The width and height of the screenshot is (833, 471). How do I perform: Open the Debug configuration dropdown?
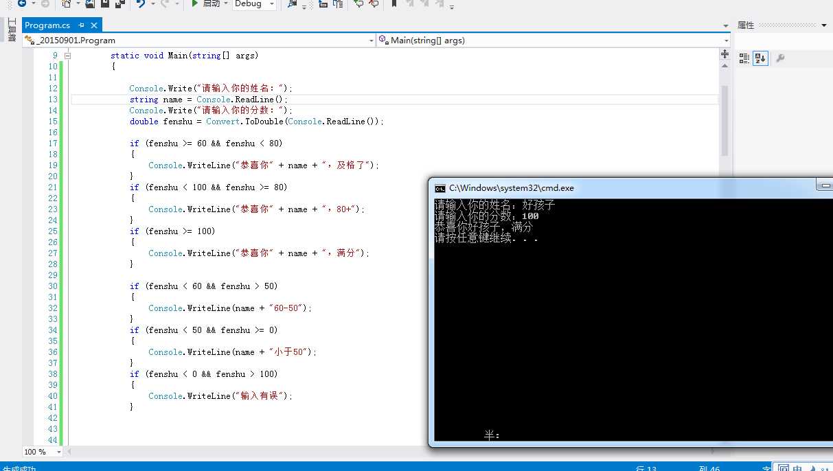254,3
